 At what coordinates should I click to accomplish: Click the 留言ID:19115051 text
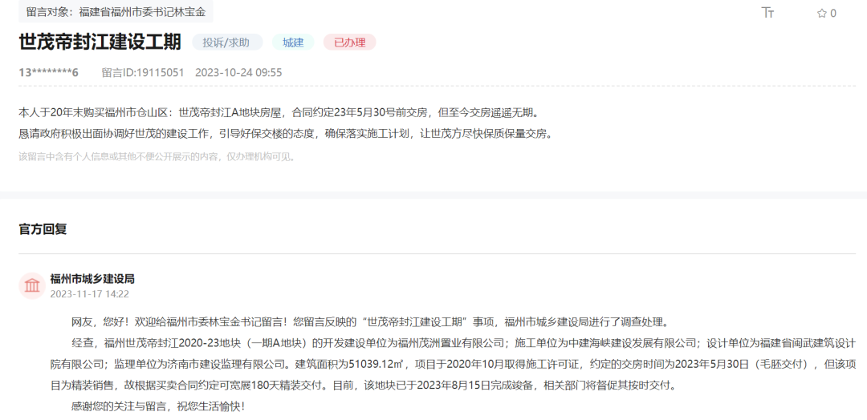[143, 72]
